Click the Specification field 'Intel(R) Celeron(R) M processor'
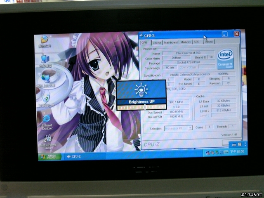This screenshot has width=264, height=198. pos(199,74)
